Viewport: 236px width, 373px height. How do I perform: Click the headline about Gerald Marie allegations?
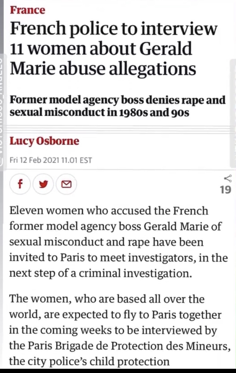(114, 49)
